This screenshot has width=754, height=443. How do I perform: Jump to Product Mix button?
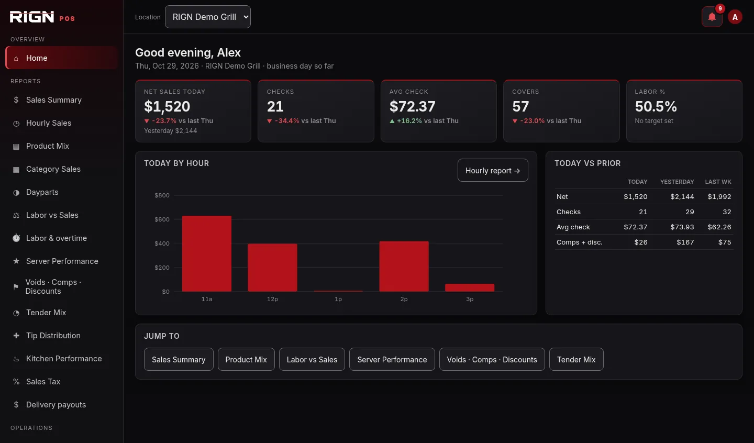click(x=246, y=359)
